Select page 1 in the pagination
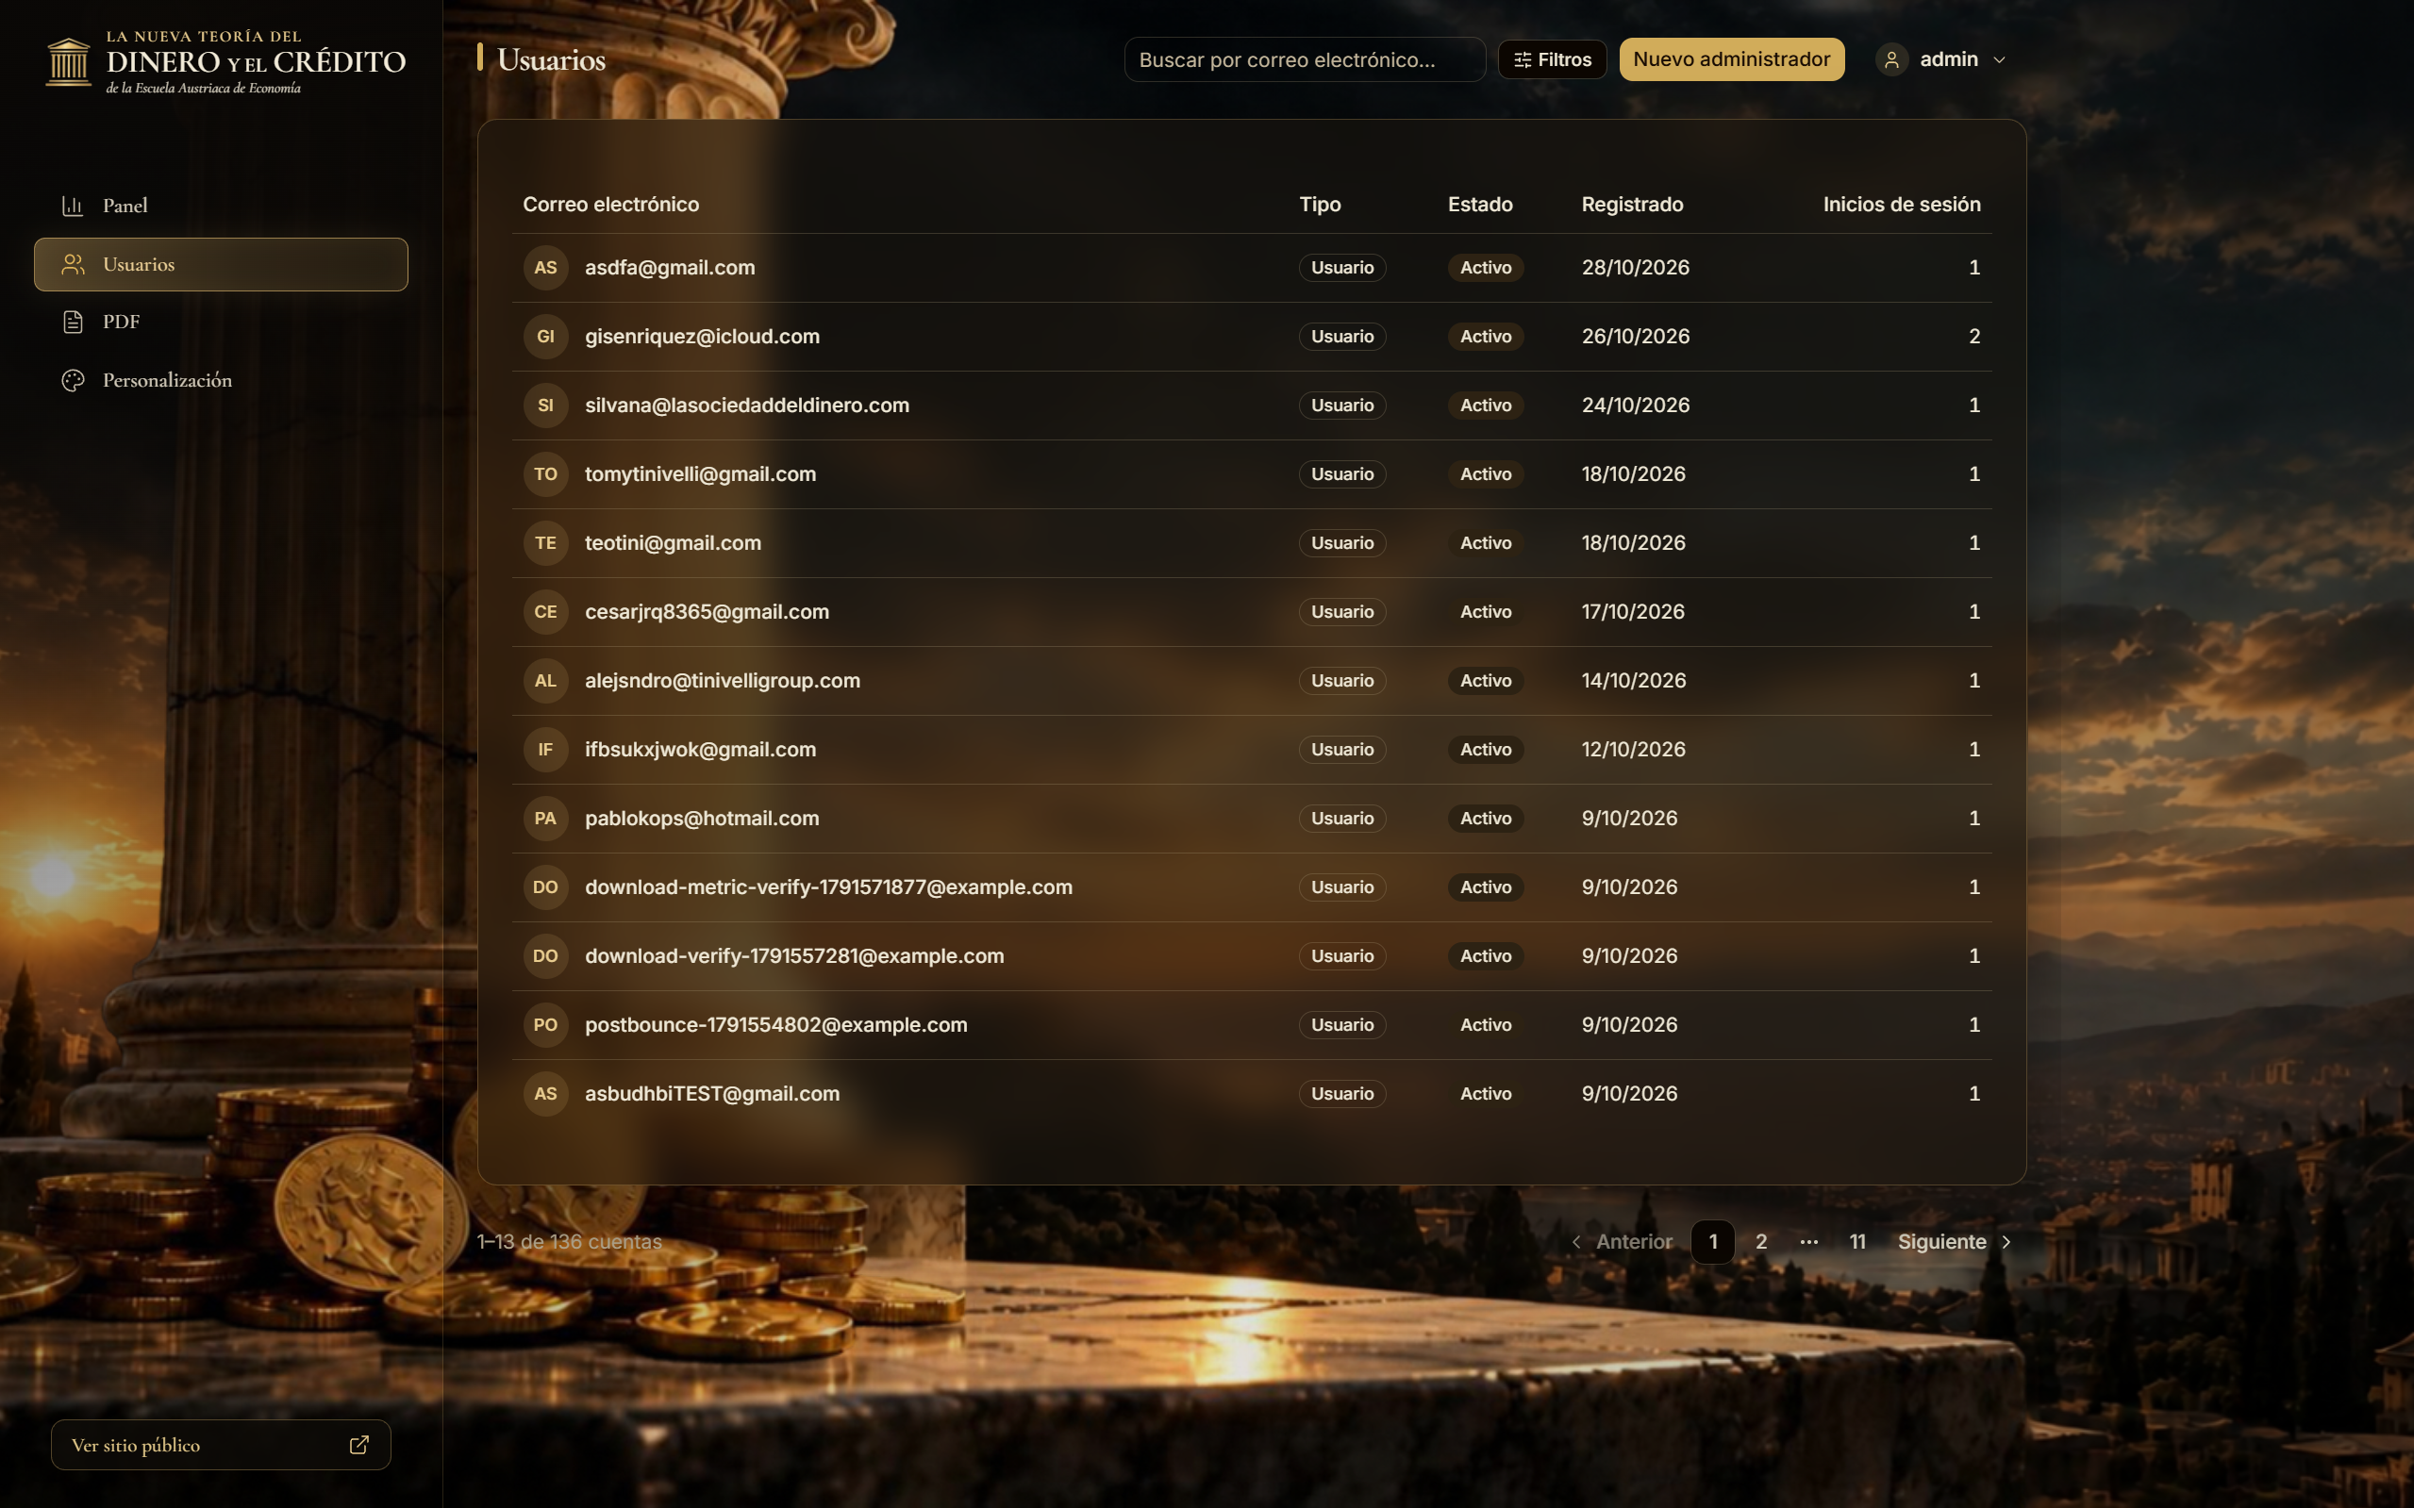Screen dimensions: 2414x1508 point(1713,1242)
